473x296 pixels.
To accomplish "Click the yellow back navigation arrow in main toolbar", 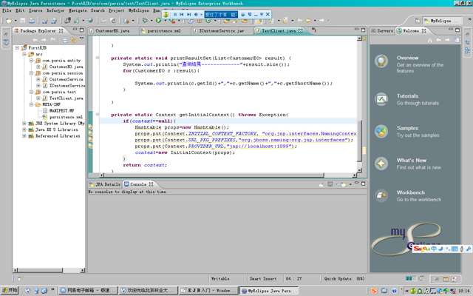I will pyautogui.click(x=308, y=21).
